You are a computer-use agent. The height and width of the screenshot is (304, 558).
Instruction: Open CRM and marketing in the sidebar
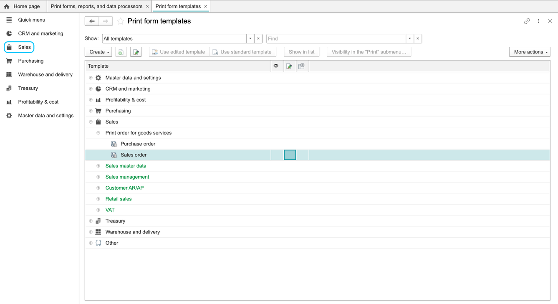(35, 33)
